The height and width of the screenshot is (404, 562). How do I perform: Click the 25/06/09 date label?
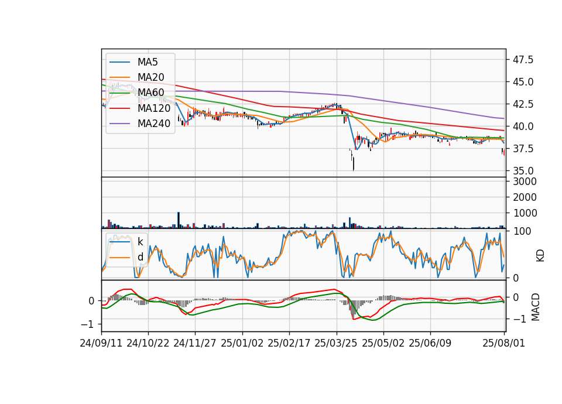click(x=430, y=343)
